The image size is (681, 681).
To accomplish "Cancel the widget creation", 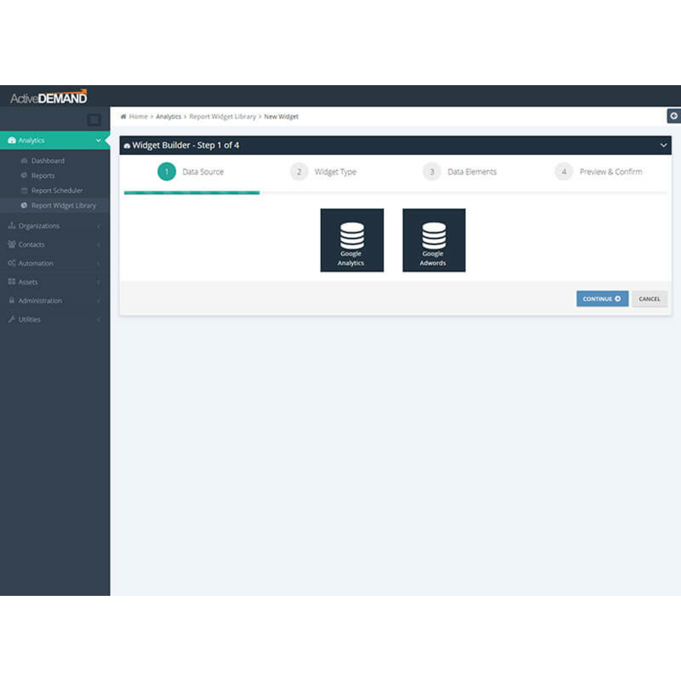I will click(649, 298).
